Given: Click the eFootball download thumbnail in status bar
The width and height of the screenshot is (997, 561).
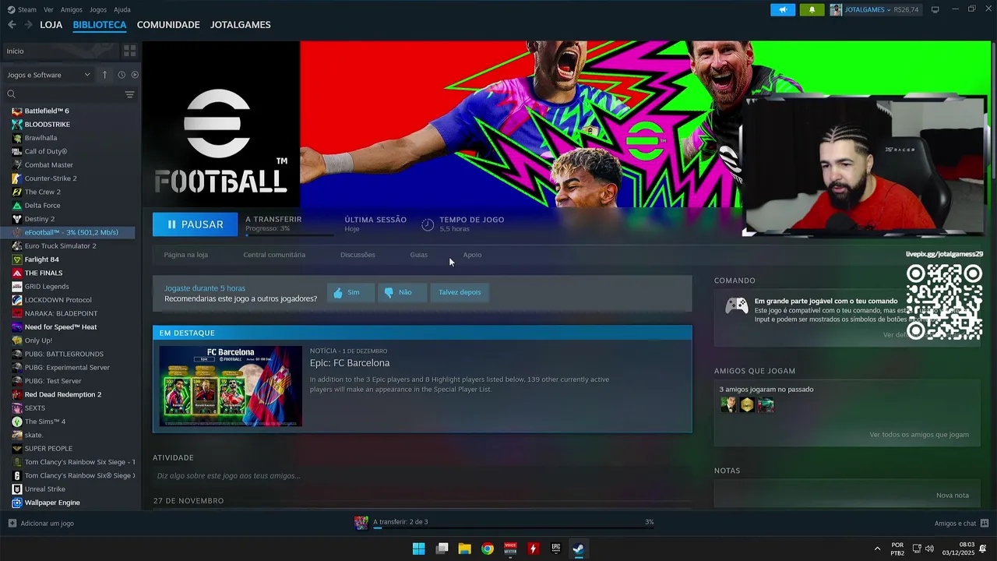Looking at the screenshot, I should click(361, 523).
